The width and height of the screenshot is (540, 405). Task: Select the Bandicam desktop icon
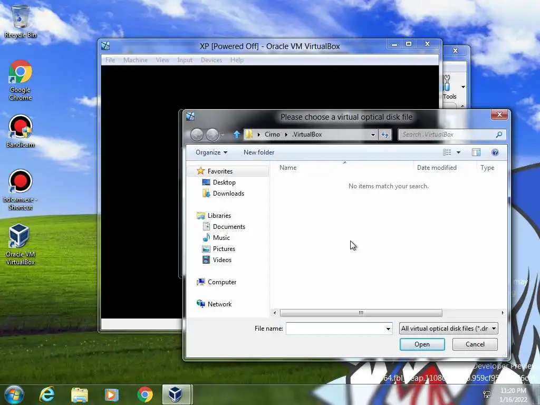(x=21, y=131)
